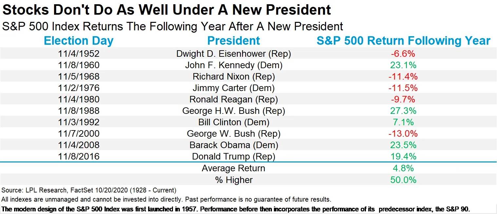
Task: Select the Richard Nixon (Rep) cell
Action: coord(234,77)
